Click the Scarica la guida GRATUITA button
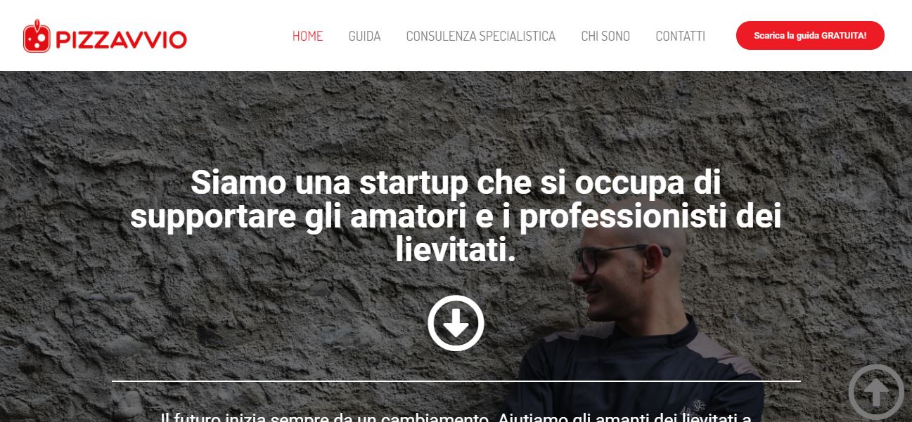The width and height of the screenshot is (912, 422). (x=810, y=35)
